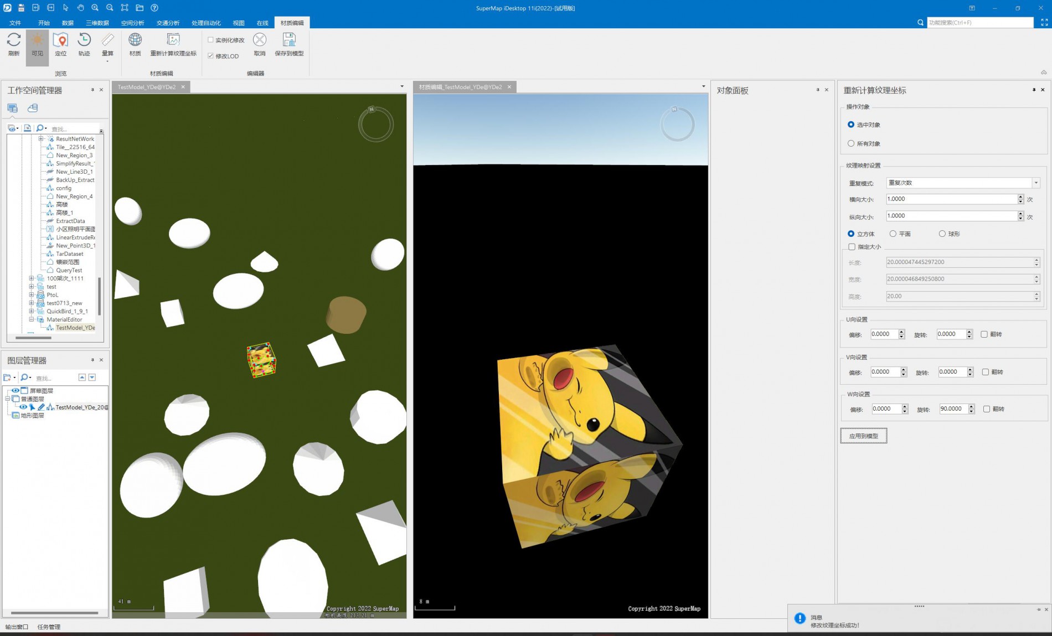The width and height of the screenshot is (1052, 636).
Task: Click the 取消 cancel X icon
Action: coord(260,40)
